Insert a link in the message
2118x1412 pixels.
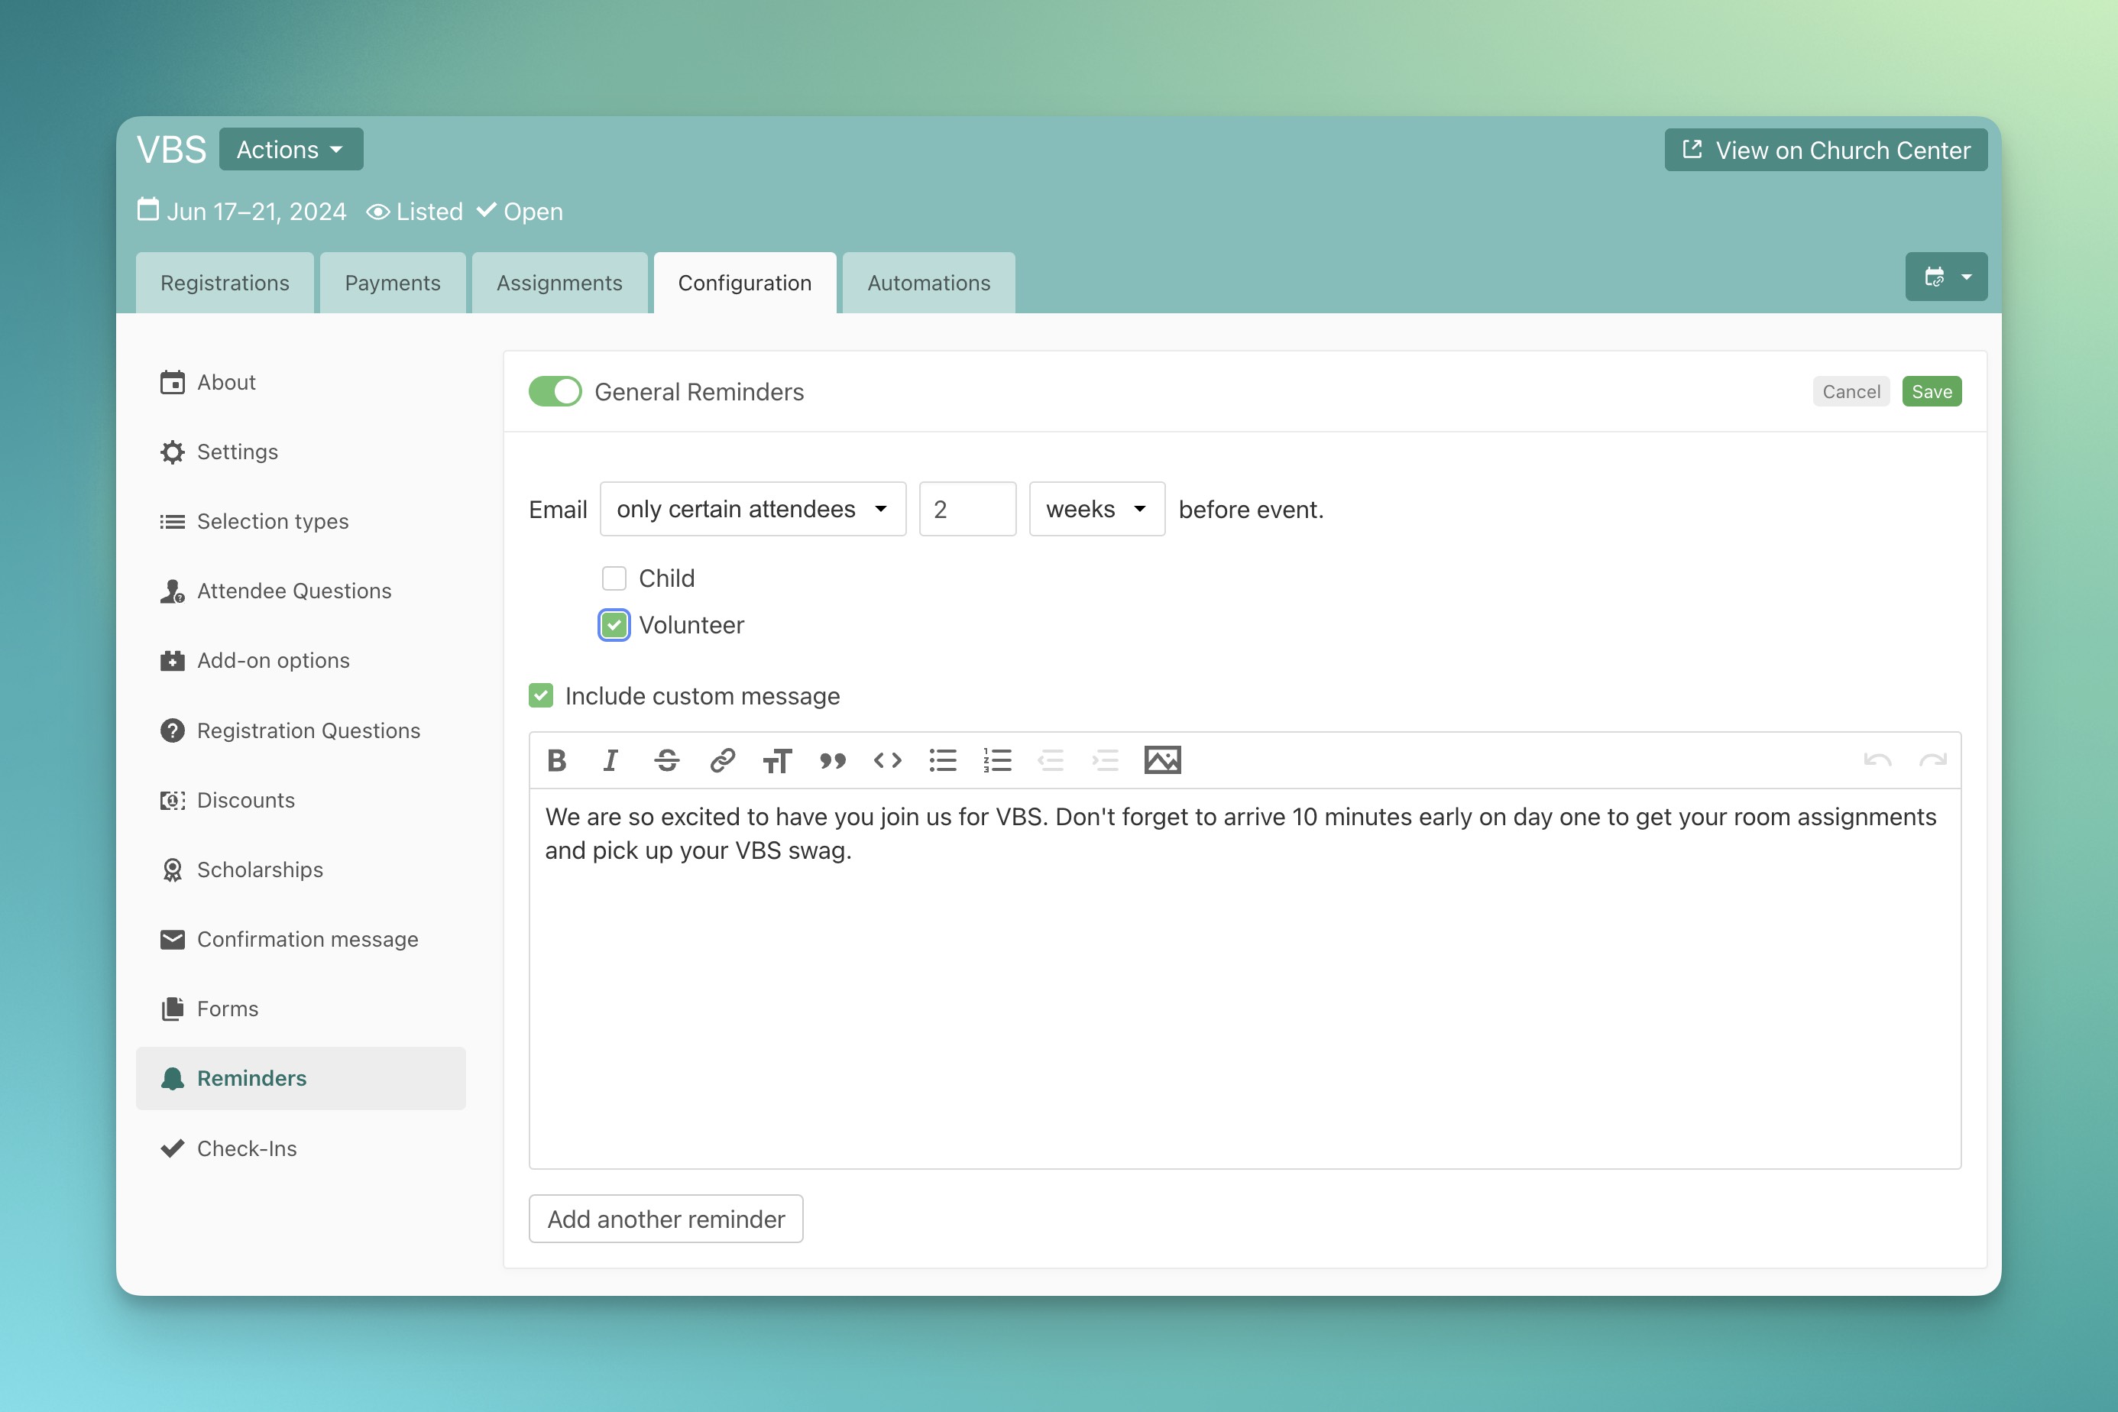[x=722, y=761]
